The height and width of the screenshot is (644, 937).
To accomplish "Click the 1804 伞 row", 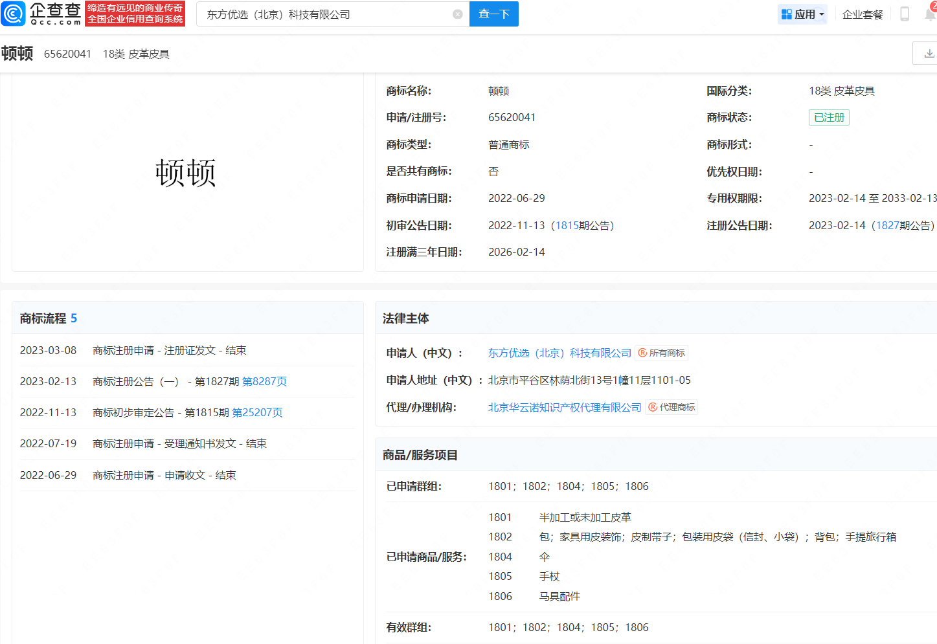I will (x=519, y=557).
